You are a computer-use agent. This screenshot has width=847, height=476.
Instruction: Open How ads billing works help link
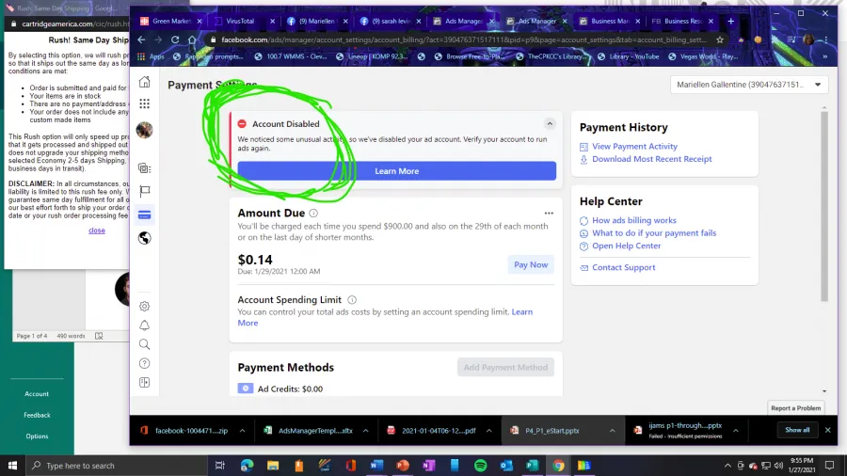coord(633,220)
